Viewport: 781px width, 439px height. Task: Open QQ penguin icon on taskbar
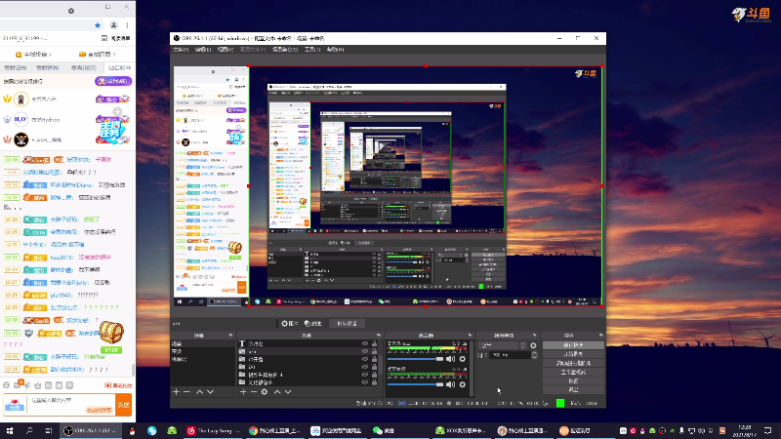pyautogui.click(x=132, y=430)
